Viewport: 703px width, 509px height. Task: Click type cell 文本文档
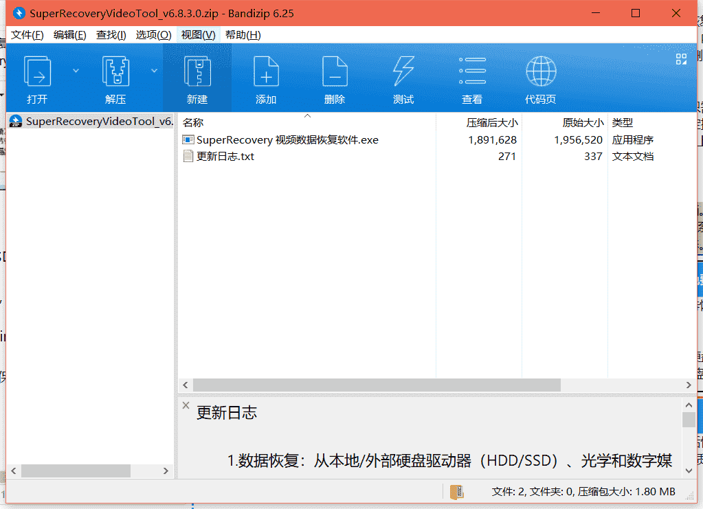coord(633,157)
